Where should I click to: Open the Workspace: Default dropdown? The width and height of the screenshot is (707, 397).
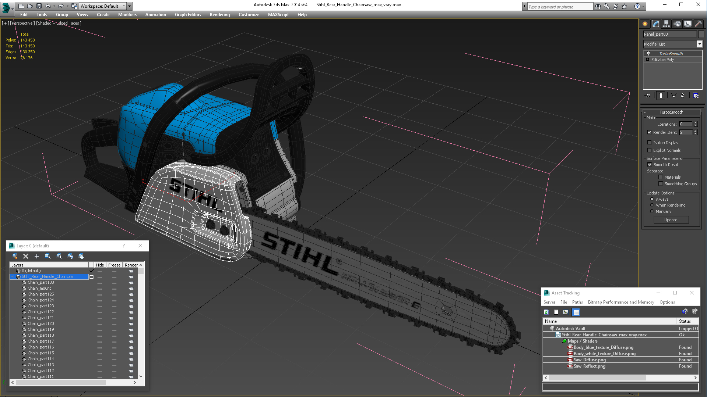pyautogui.click(x=103, y=6)
